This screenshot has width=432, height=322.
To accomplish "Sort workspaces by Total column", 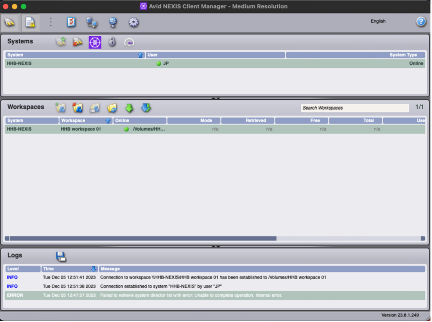I will click(355, 121).
